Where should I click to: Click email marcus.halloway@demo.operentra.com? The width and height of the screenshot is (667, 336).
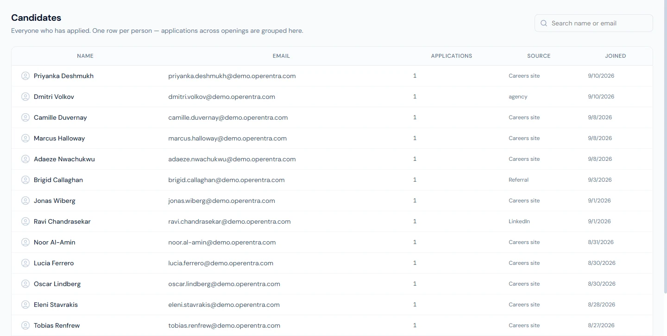(227, 138)
